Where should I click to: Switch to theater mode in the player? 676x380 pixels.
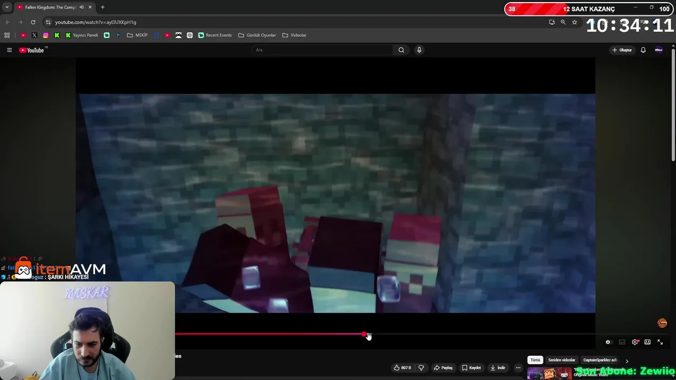coord(647,343)
